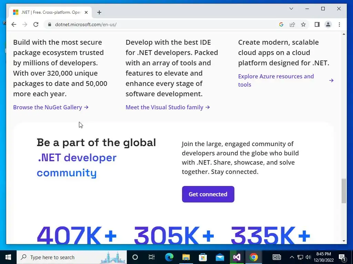Click the heading Be a part of the global

tap(97, 142)
